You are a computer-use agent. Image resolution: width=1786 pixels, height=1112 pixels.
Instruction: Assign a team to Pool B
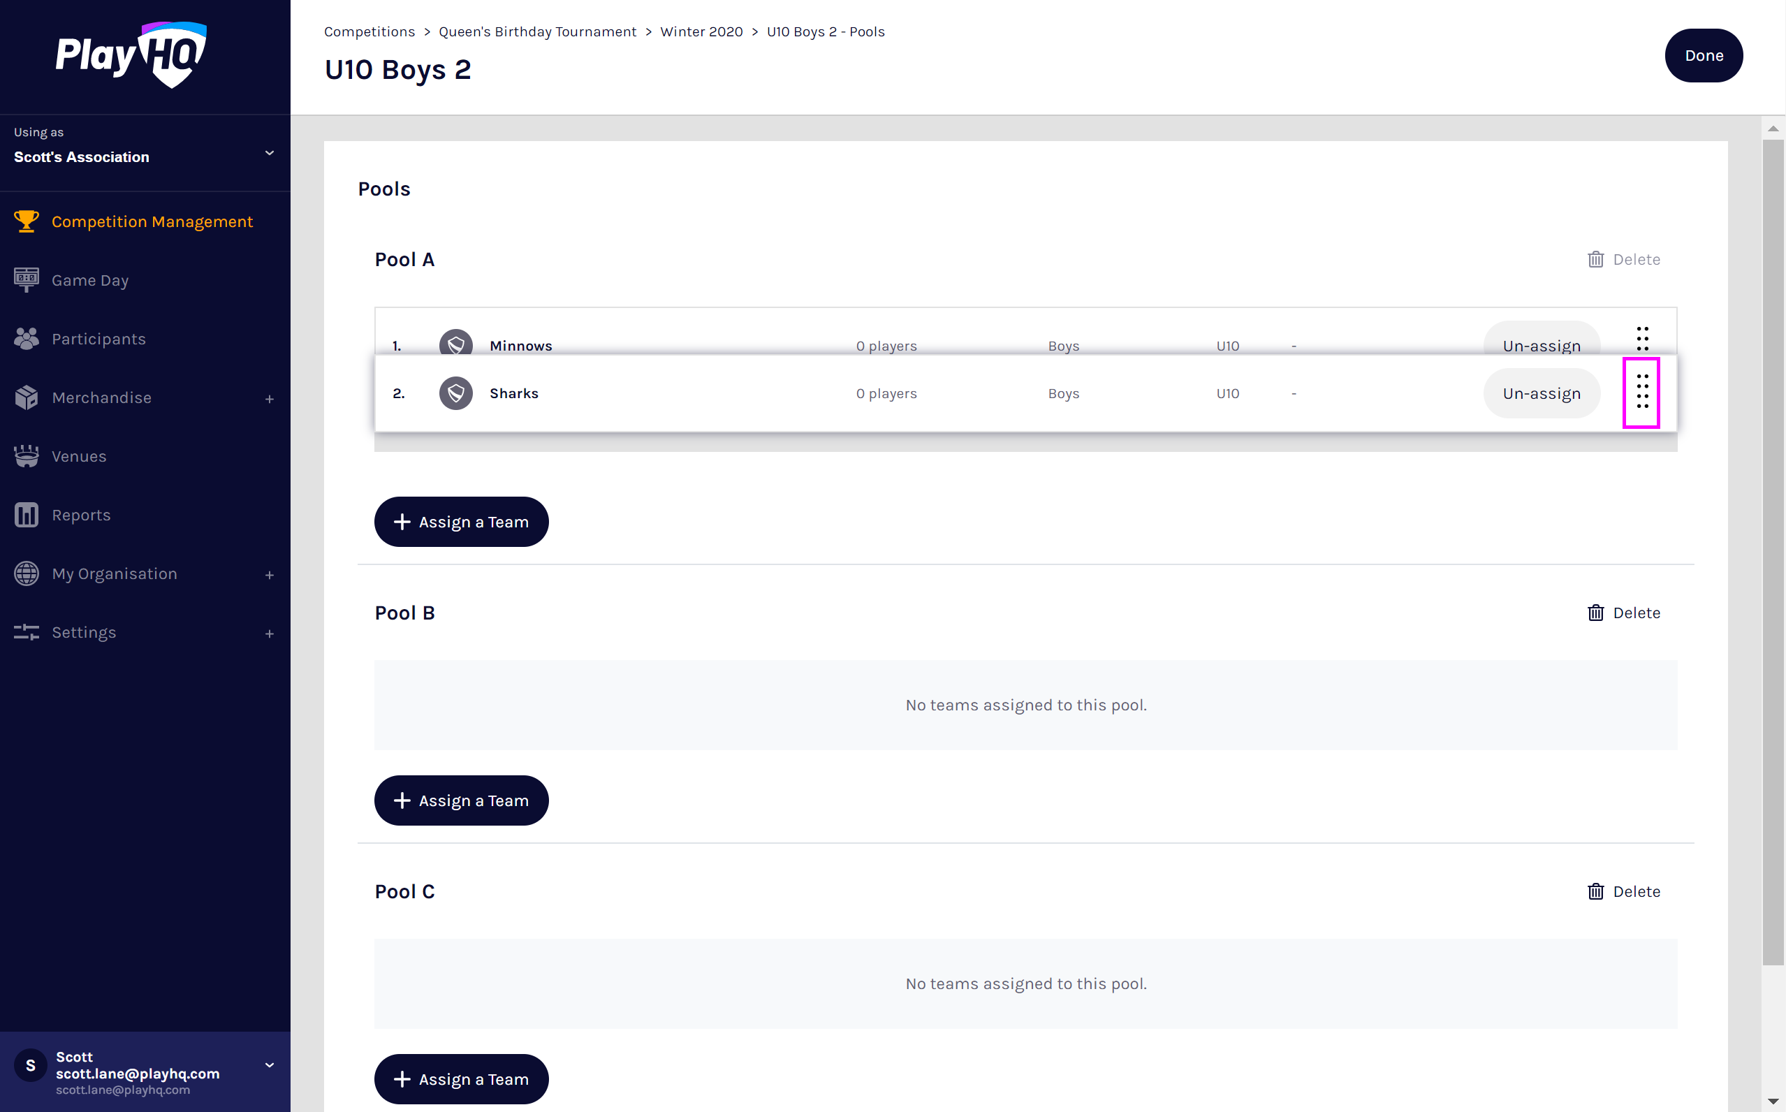pos(461,800)
